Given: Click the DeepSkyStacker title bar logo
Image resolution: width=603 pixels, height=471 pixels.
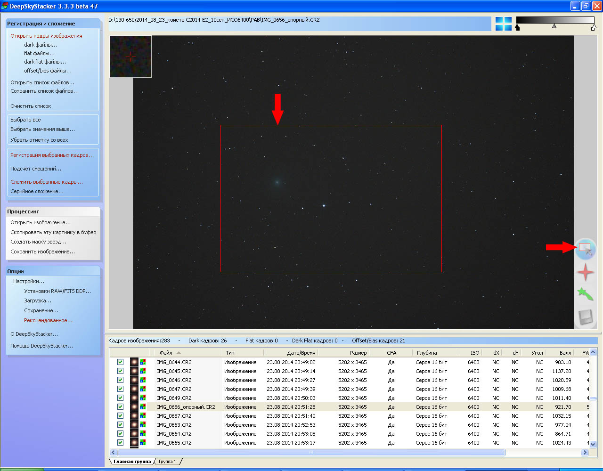Looking at the screenshot, I should pyautogui.click(x=5, y=6).
